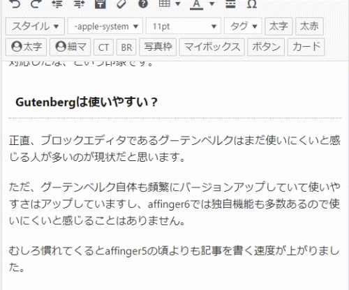Click the paragraph starting ただ、グーテンベルク自体
Image resolution: width=349 pixels, height=290 pixels.
click(175, 204)
